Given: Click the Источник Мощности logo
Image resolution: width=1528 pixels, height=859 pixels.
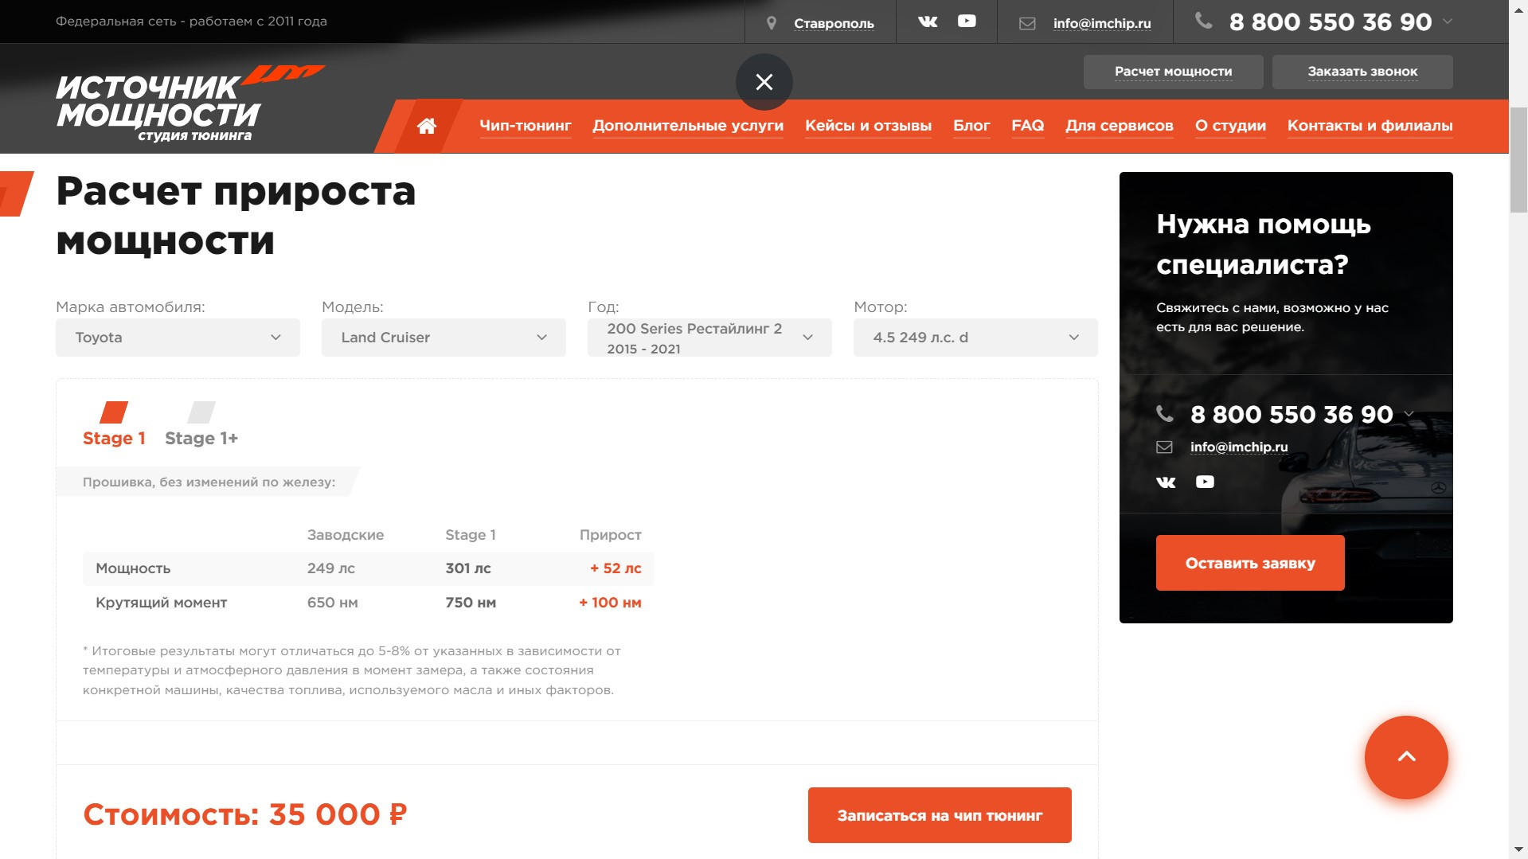Looking at the screenshot, I should 190,104.
